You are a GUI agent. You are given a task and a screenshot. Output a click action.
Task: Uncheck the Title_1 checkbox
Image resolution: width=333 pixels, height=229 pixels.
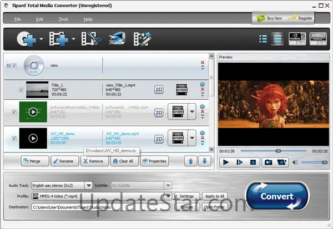(x=21, y=90)
